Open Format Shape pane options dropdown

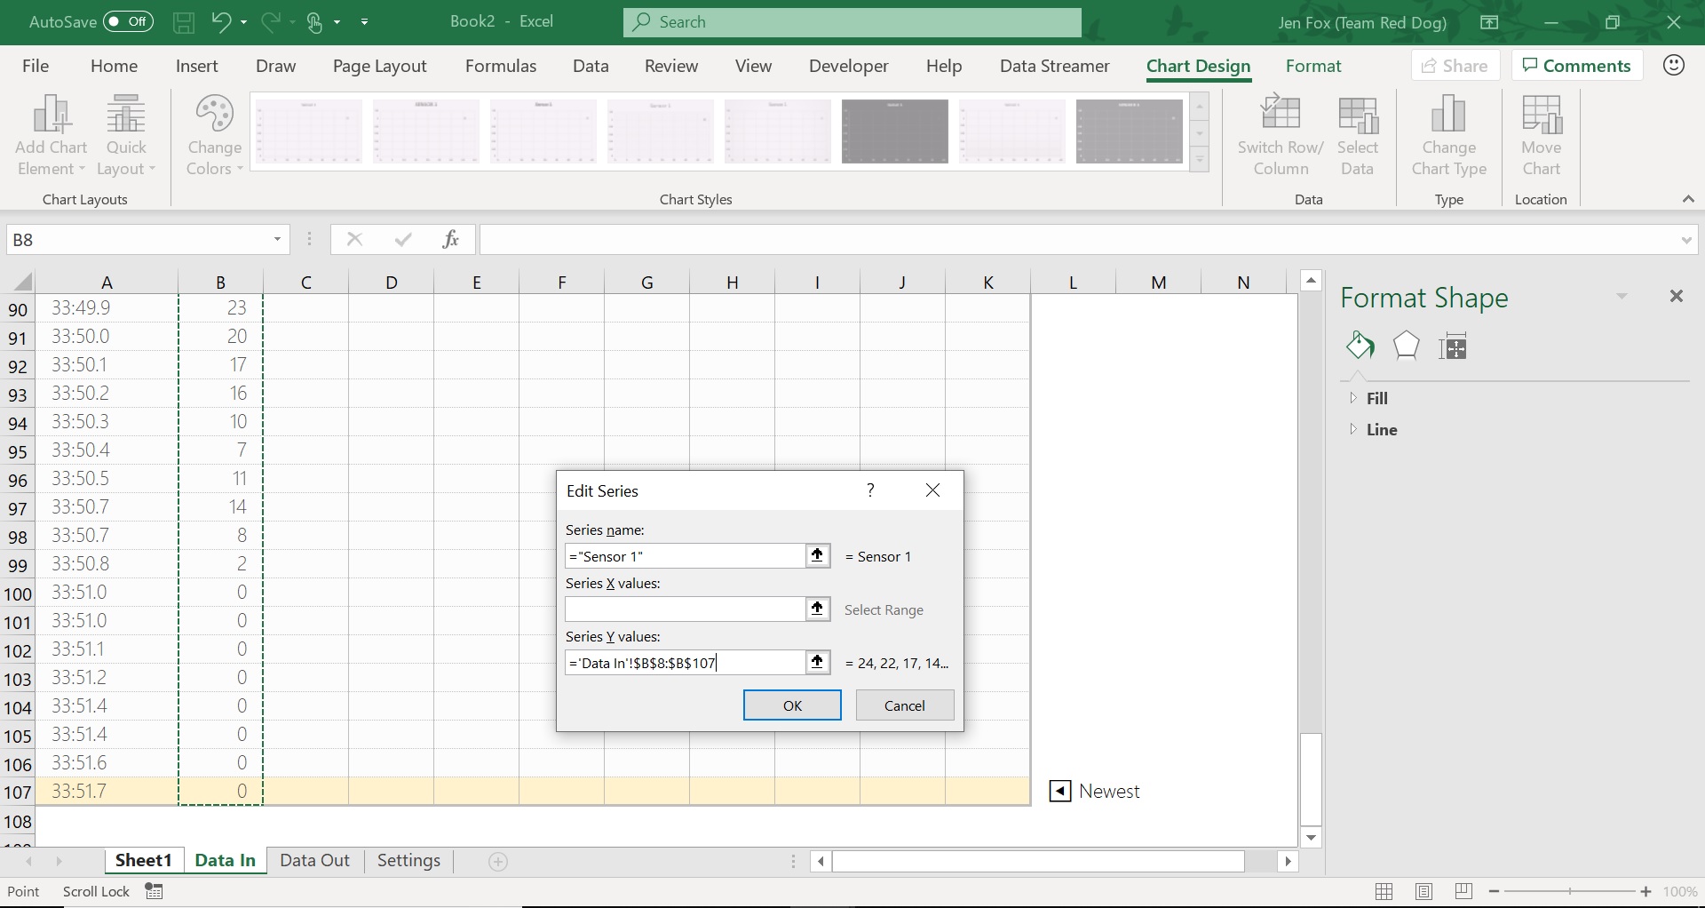[1622, 297]
